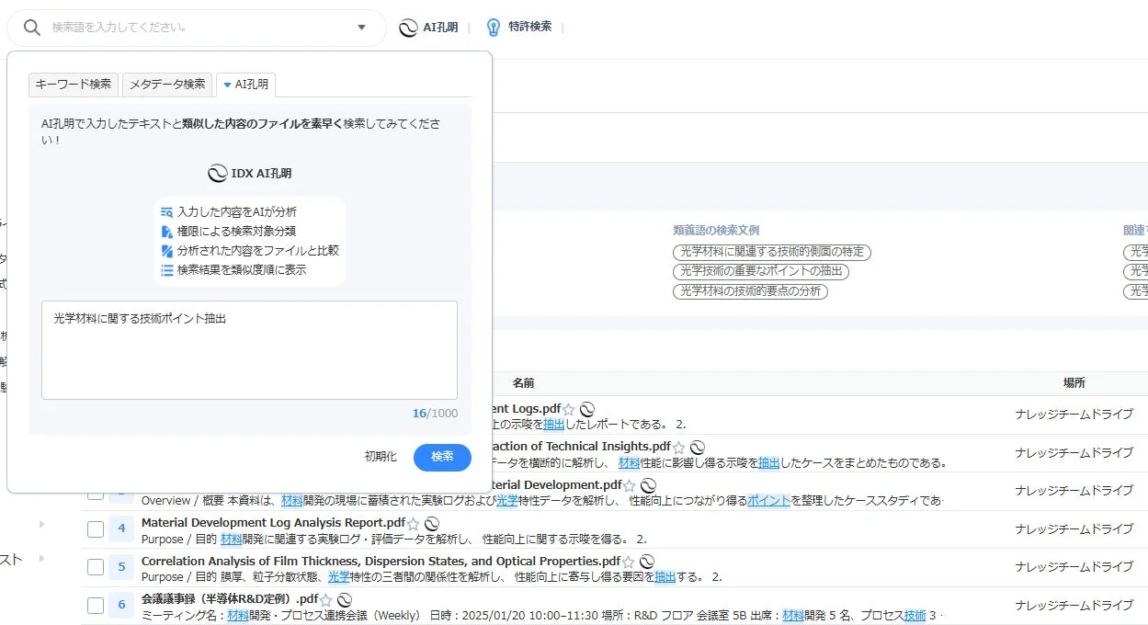The height and width of the screenshot is (625, 1148).
Task: Click the similarity list icon beside 検索結果を類似度順に表示
Action: (167, 269)
